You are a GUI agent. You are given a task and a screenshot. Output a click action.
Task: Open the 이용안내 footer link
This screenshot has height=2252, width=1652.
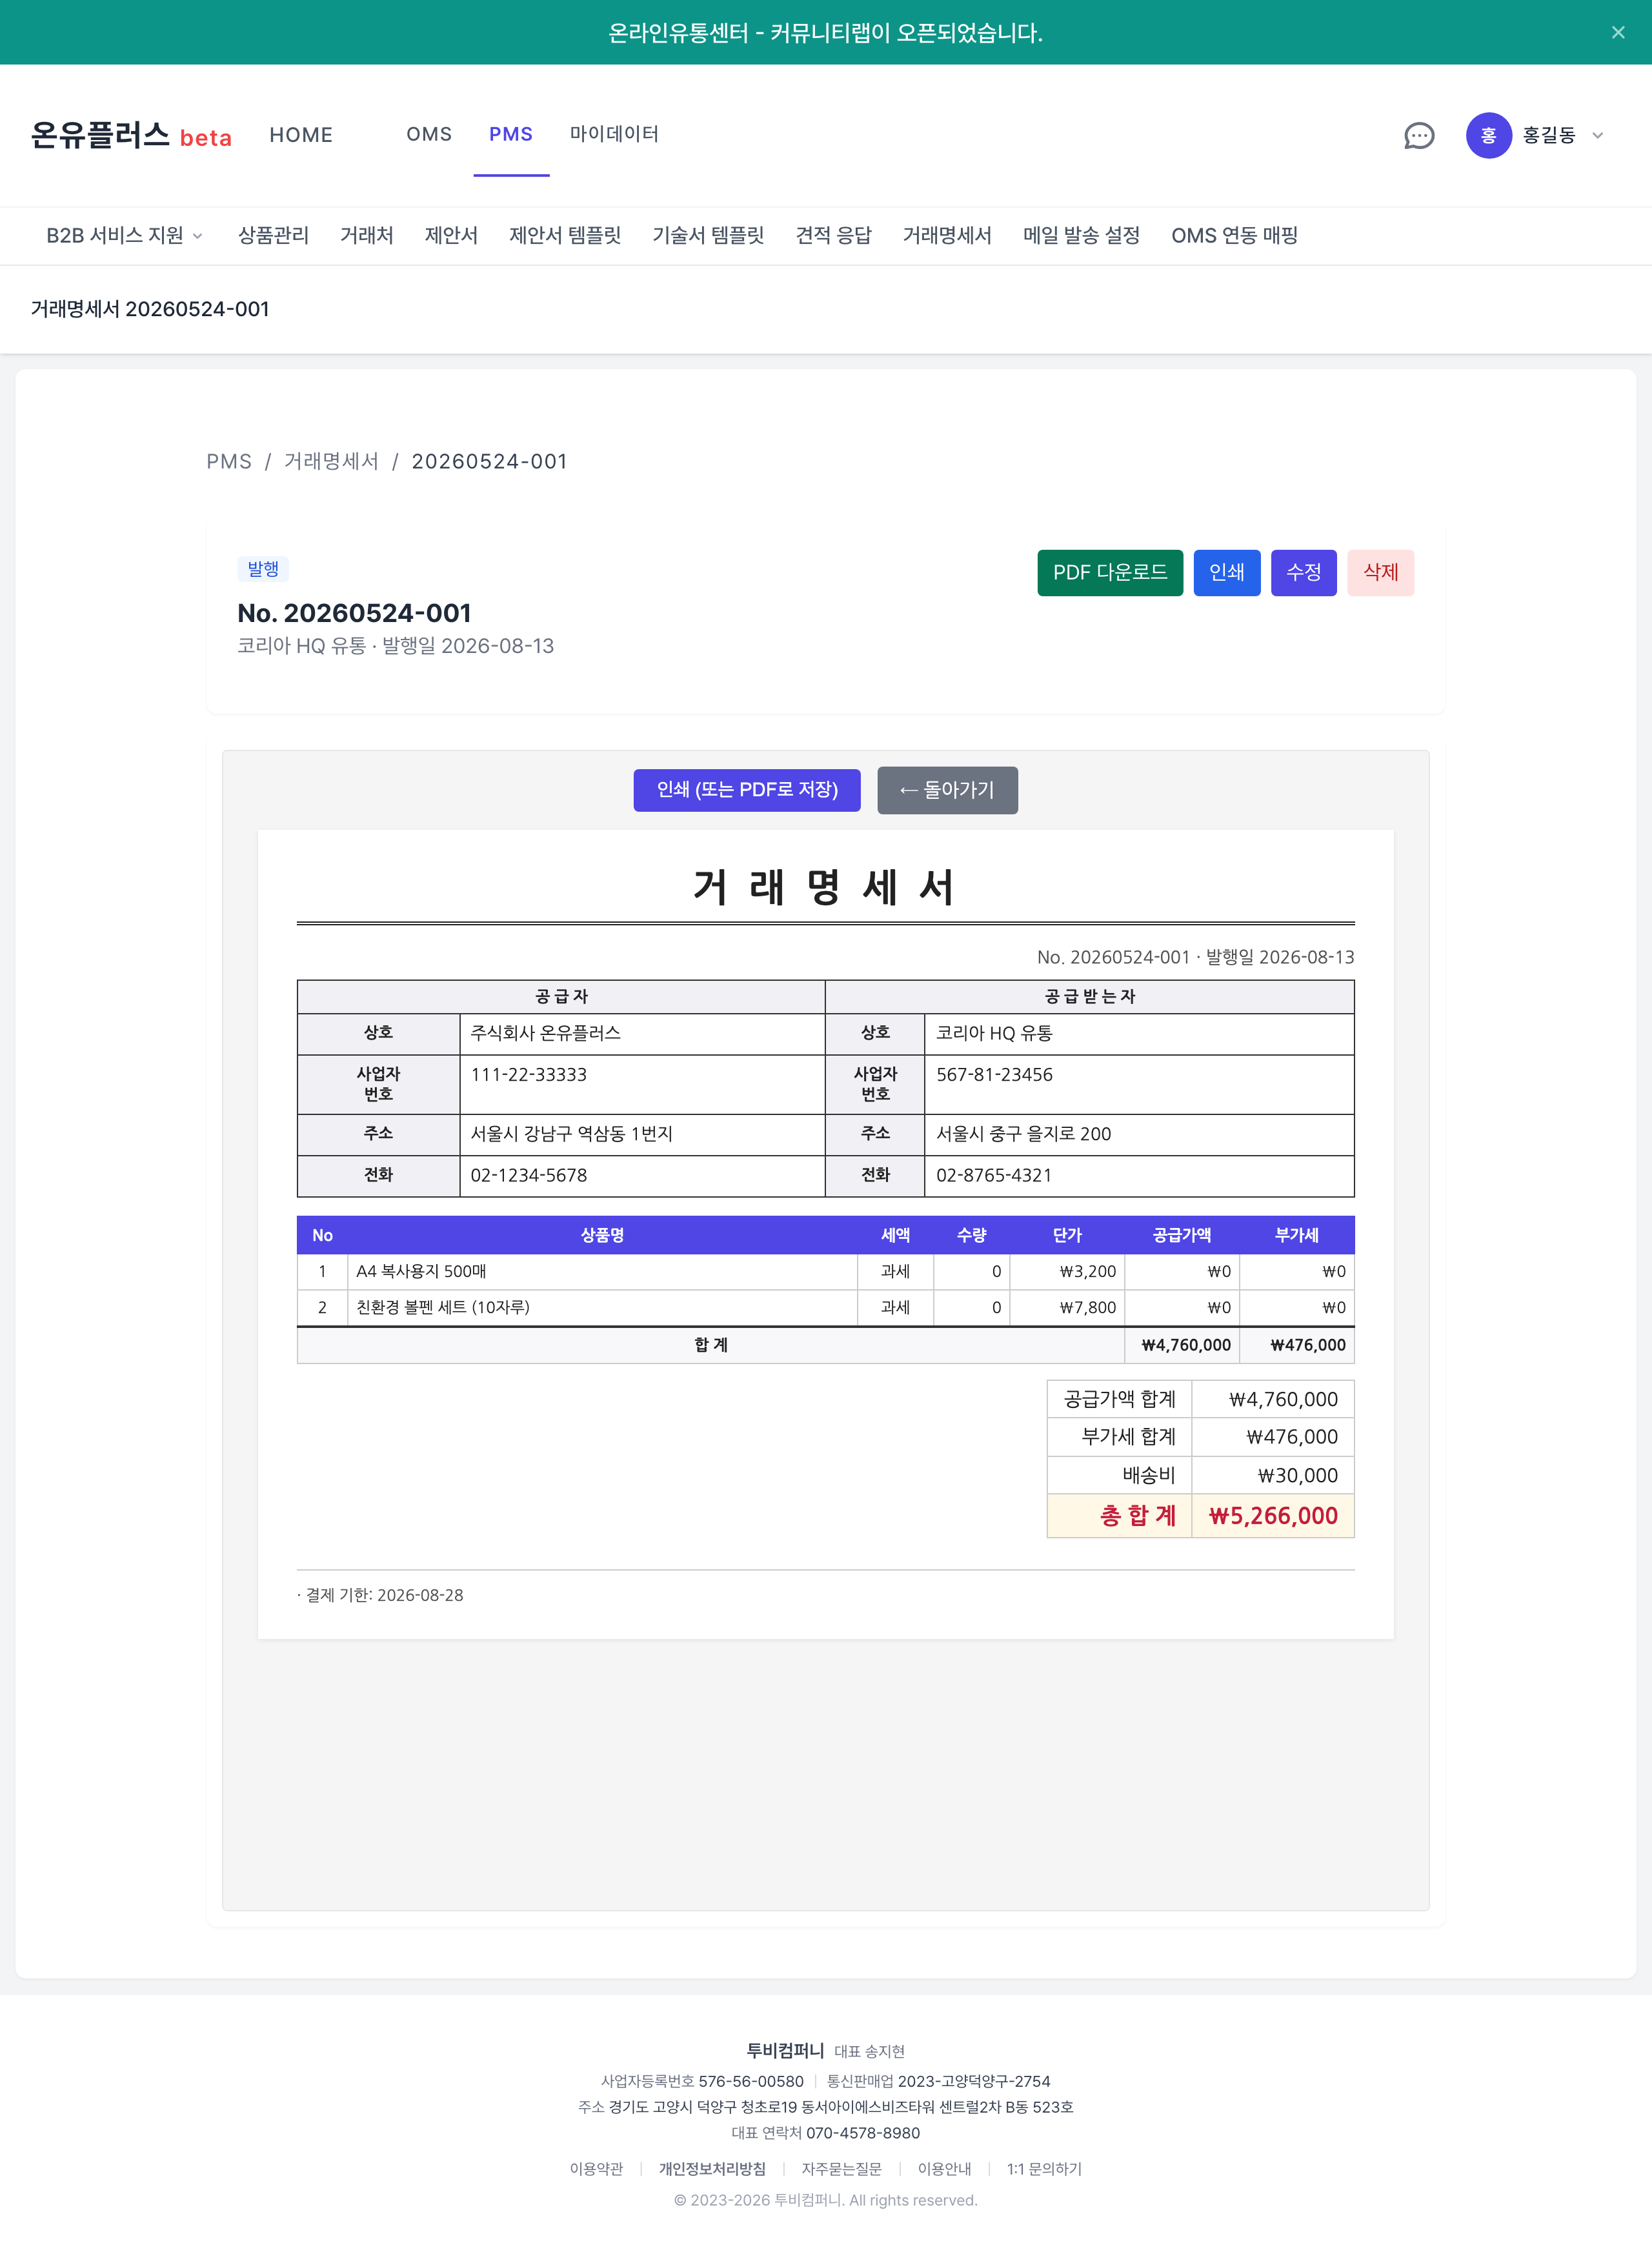point(944,2168)
